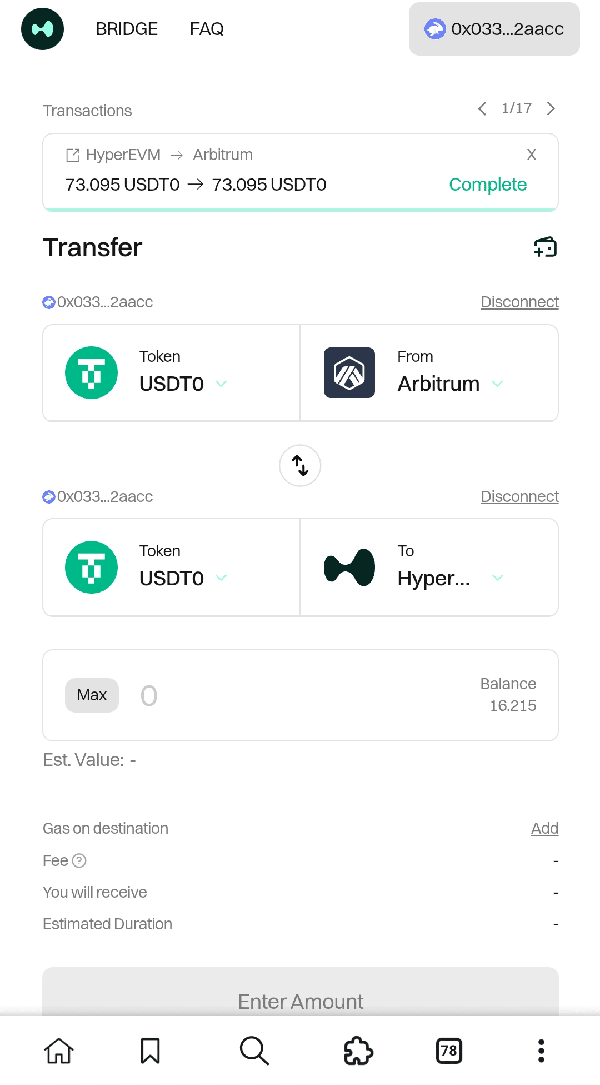Click Add next to Gas on destination

click(544, 828)
